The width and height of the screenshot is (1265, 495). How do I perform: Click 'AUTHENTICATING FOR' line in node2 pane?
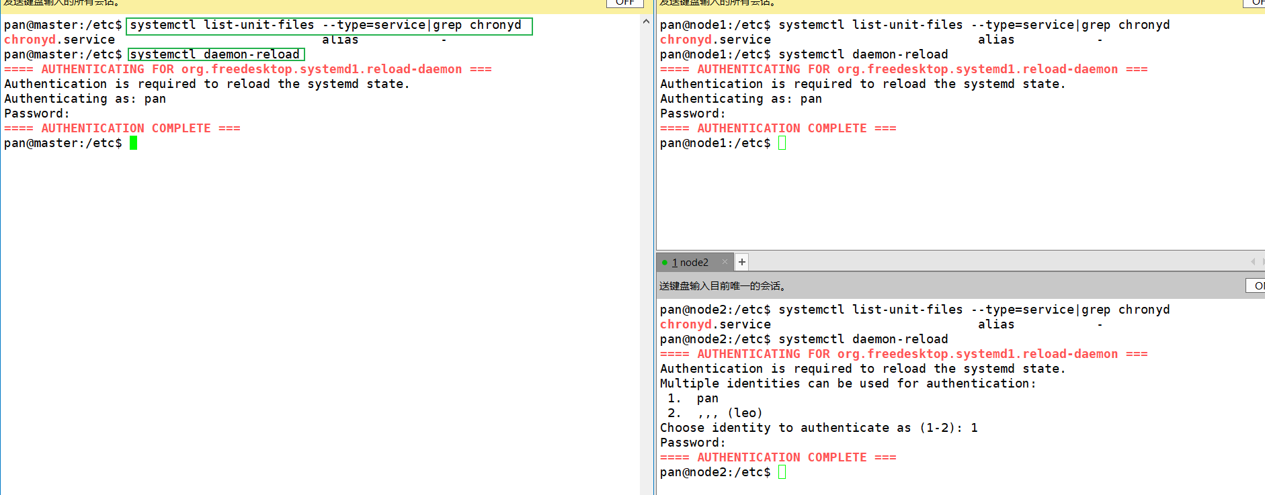coord(904,354)
